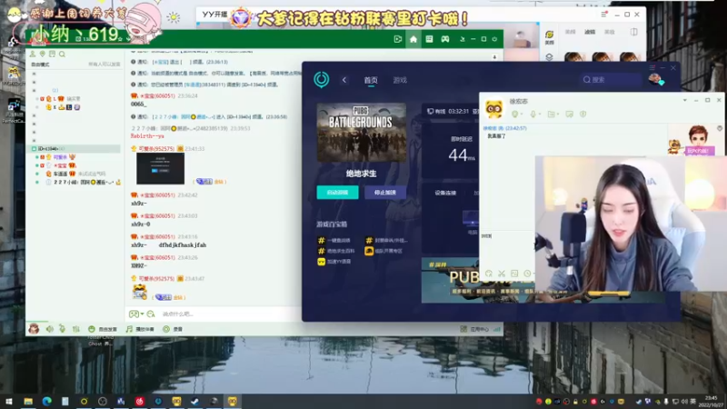Click the circular info icon in chat toolbar
The image size is (727, 409).
pos(583,115)
